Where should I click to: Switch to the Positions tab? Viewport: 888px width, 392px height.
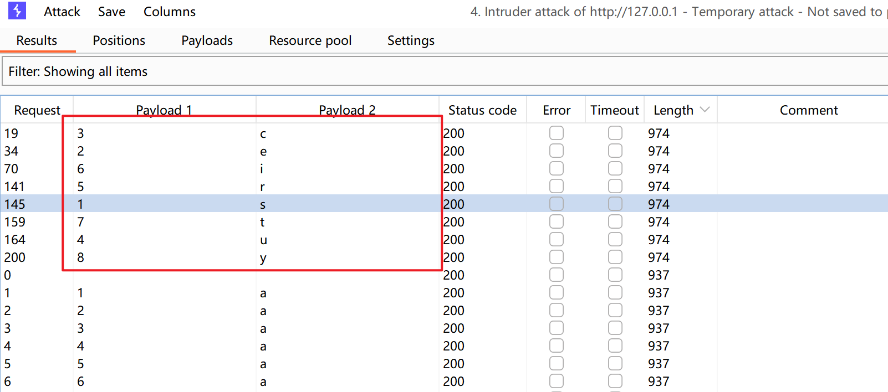(x=119, y=40)
